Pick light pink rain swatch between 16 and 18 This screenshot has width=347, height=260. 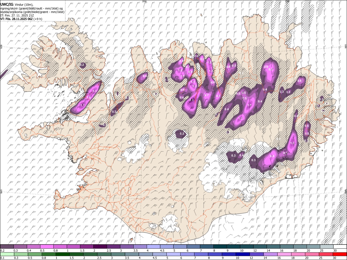pos(285,254)
